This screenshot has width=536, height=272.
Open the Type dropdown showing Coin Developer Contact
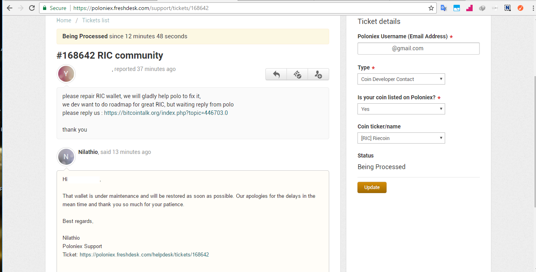click(x=401, y=79)
